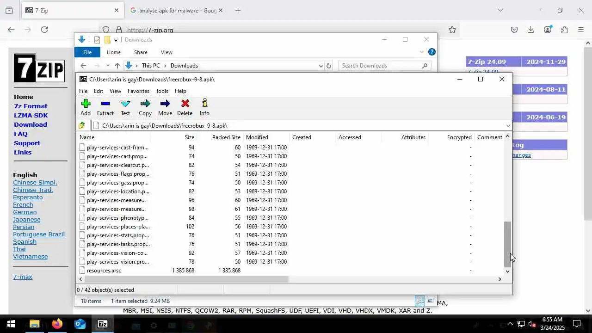Image resolution: width=592 pixels, height=333 pixels.
Task: Expand the Explorer ribbon chevron
Action: (x=421, y=52)
